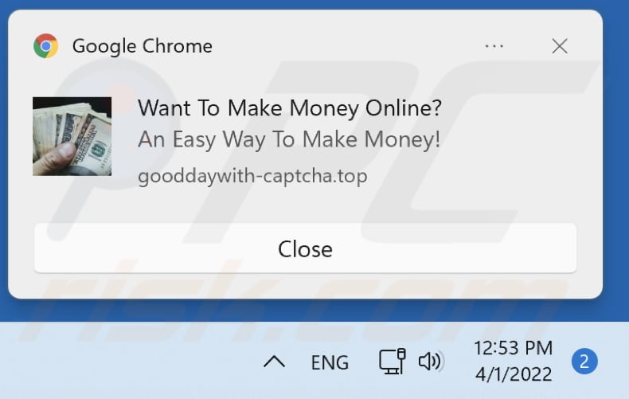Click the speaker volume tray icon
This screenshot has height=399, width=629.
point(432,361)
